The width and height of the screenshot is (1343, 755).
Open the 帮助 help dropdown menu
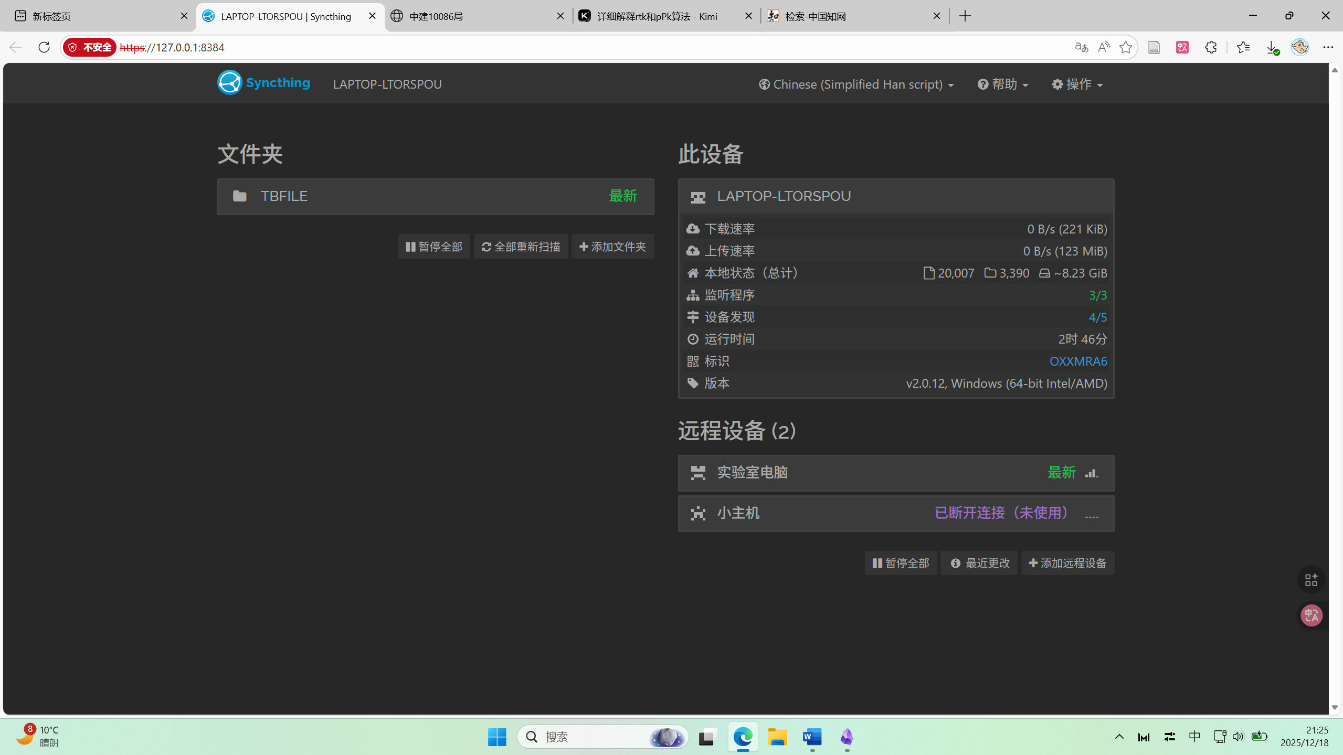pyautogui.click(x=1003, y=84)
